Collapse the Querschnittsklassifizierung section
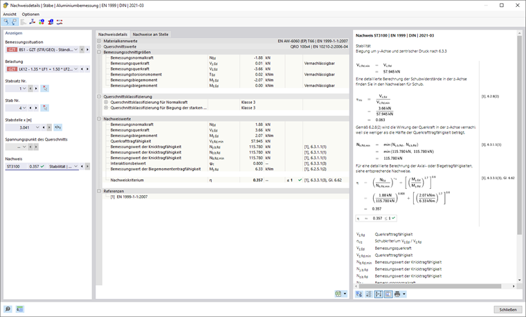The image size is (526, 317). click(x=99, y=97)
